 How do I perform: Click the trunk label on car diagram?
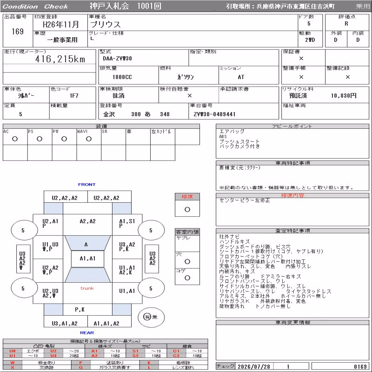87,288
